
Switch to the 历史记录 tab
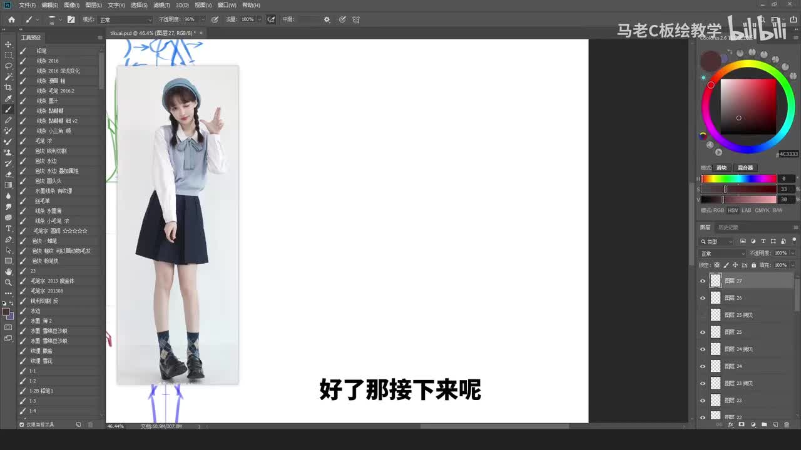pyautogui.click(x=728, y=227)
